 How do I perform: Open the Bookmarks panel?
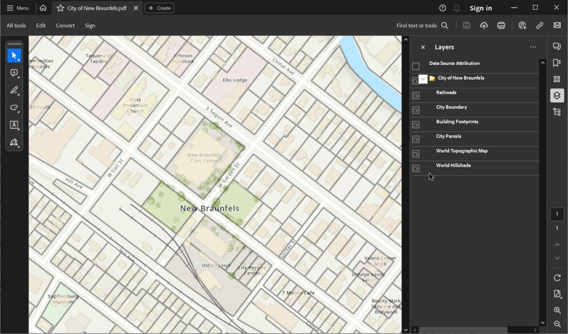tap(557, 63)
